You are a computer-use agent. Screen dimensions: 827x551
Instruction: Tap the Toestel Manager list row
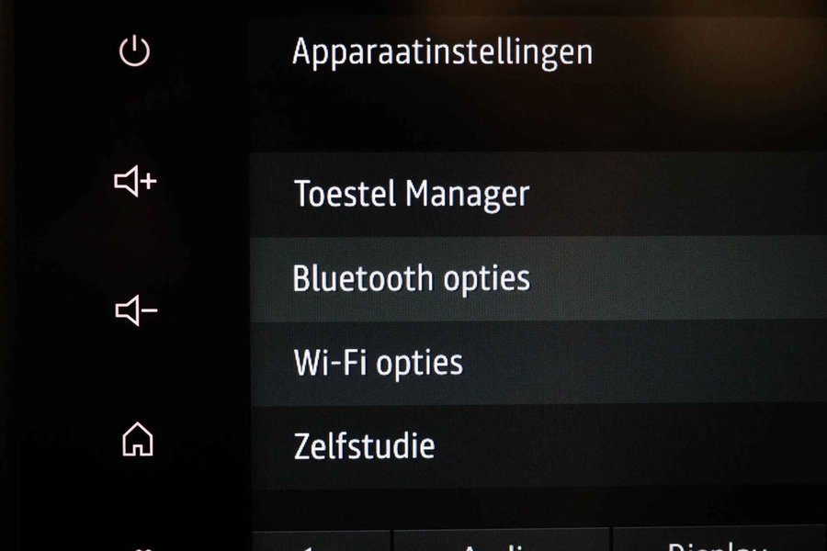538,195
